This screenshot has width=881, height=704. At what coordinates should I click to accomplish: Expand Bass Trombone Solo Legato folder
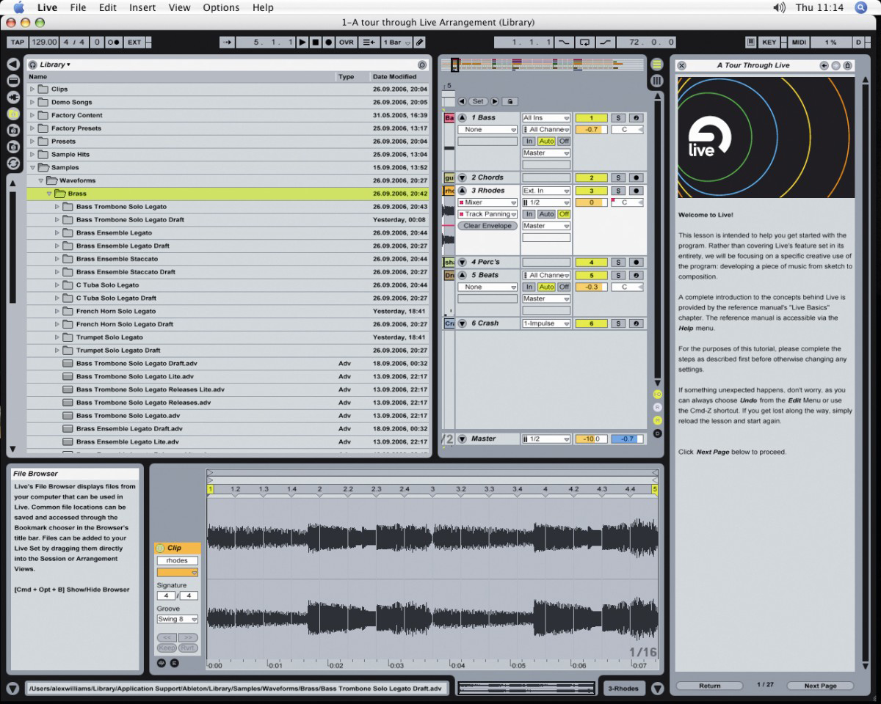(57, 207)
